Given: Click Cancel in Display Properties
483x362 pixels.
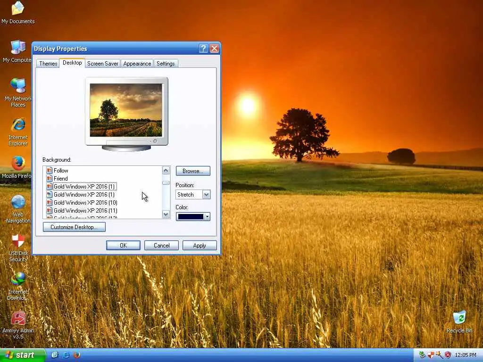Looking at the screenshot, I should pos(161,245).
